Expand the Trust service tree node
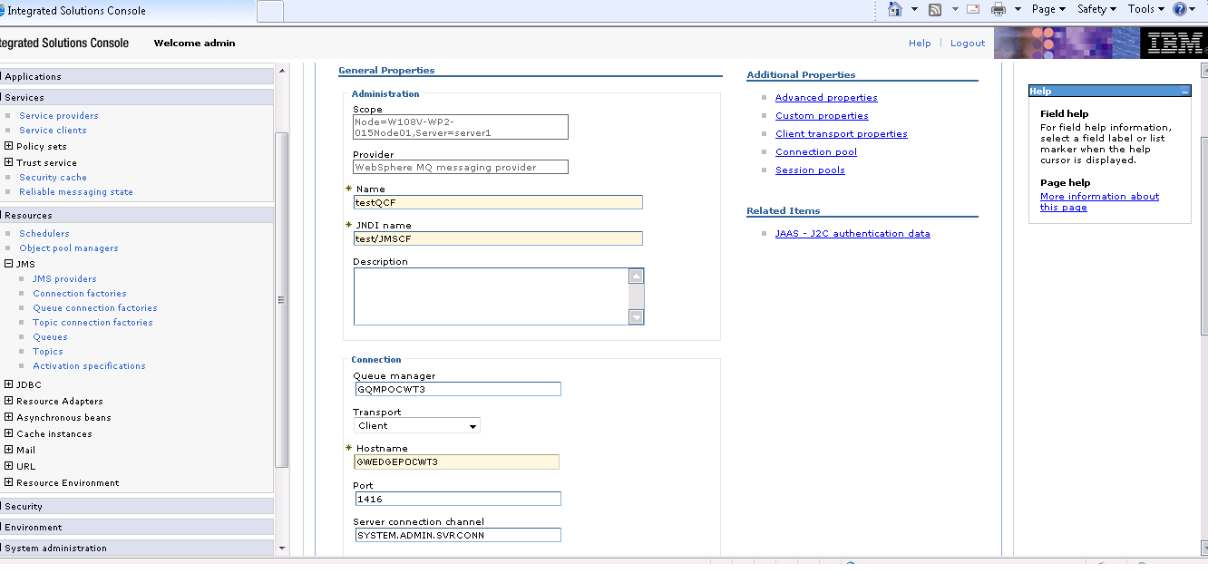This screenshot has width=1208, height=573. click(9, 162)
